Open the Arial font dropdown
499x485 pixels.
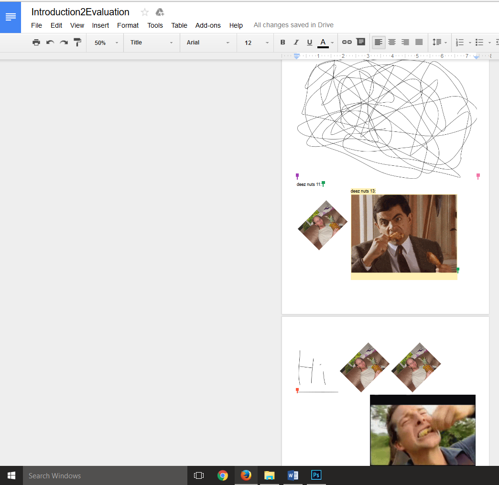[208, 43]
